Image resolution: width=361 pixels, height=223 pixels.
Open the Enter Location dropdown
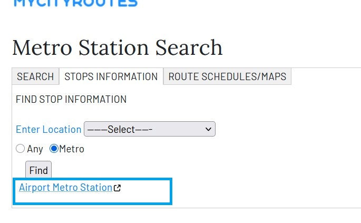[x=149, y=129]
